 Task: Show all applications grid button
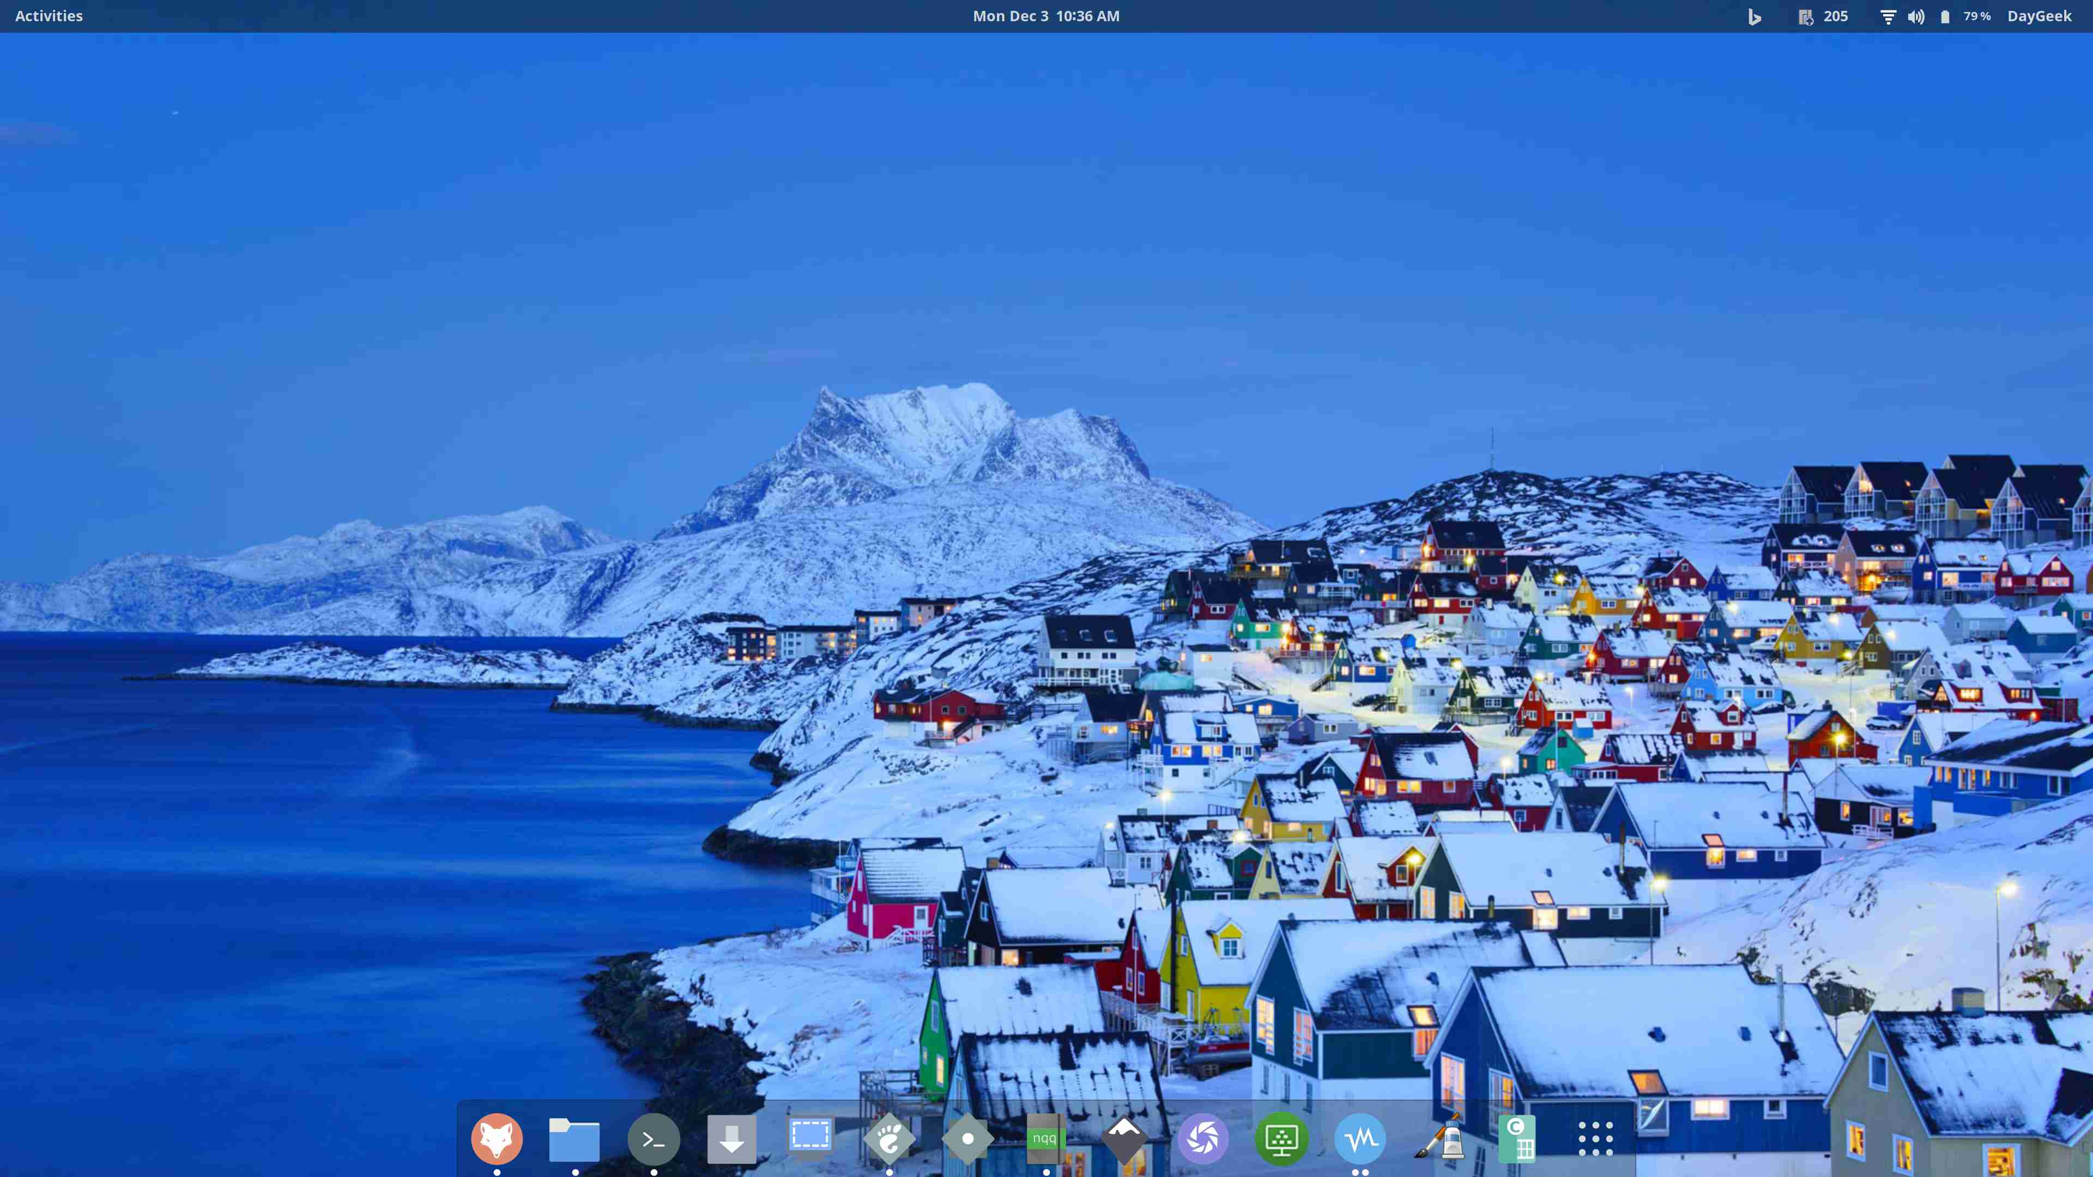coord(1596,1139)
